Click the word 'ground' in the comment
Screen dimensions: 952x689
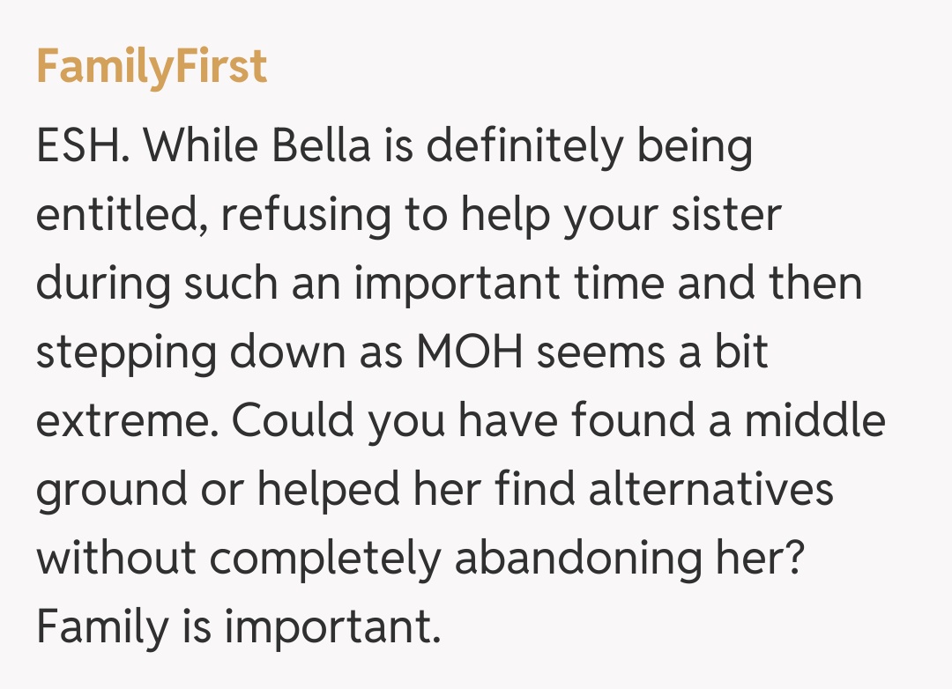[x=111, y=490]
